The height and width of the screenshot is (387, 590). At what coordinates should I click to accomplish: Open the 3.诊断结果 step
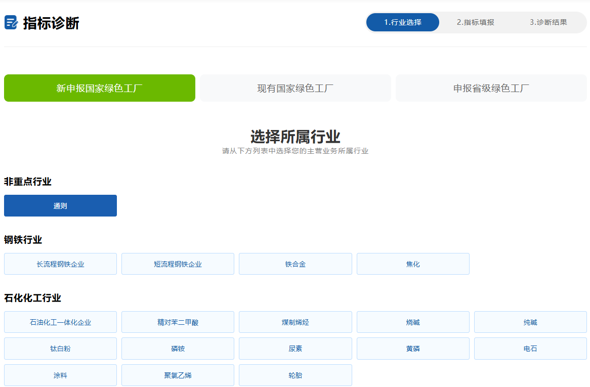coord(548,22)
